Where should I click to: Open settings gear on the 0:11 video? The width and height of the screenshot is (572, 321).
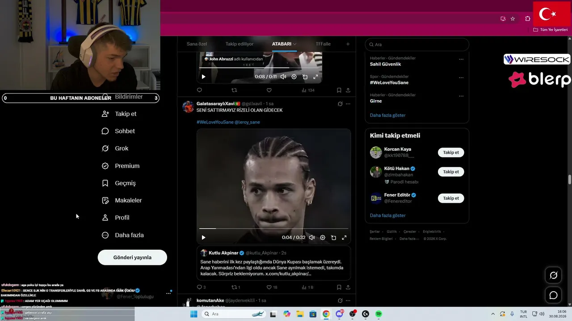coord(294,77)
